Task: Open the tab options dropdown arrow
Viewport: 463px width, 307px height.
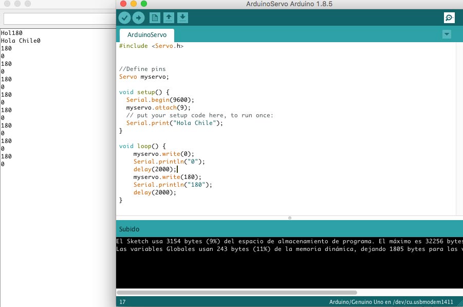Action: tap(446, 34)
